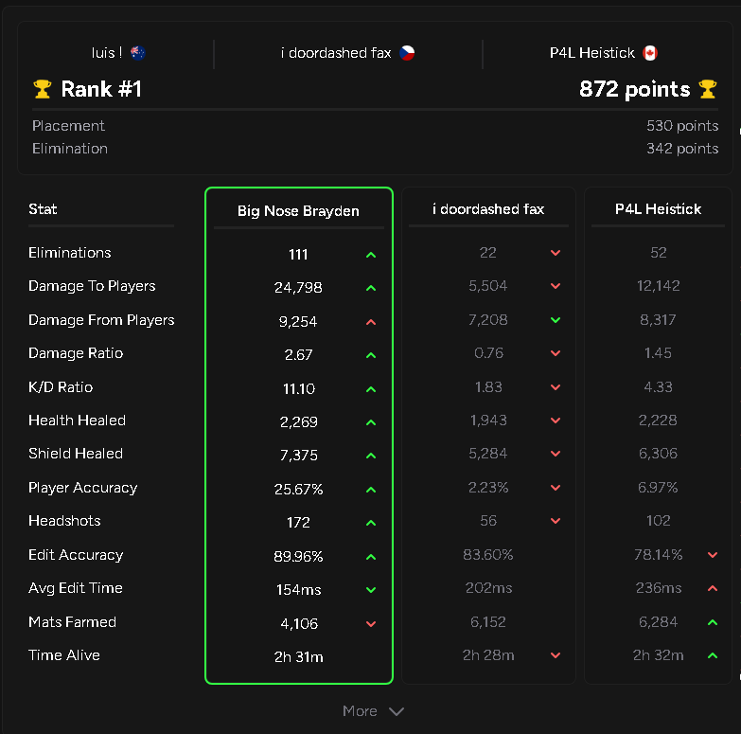The width and height of the screenshot is (741, 734).
Task: Click green down arrow beside 154ms
Action: pos(371,590)
